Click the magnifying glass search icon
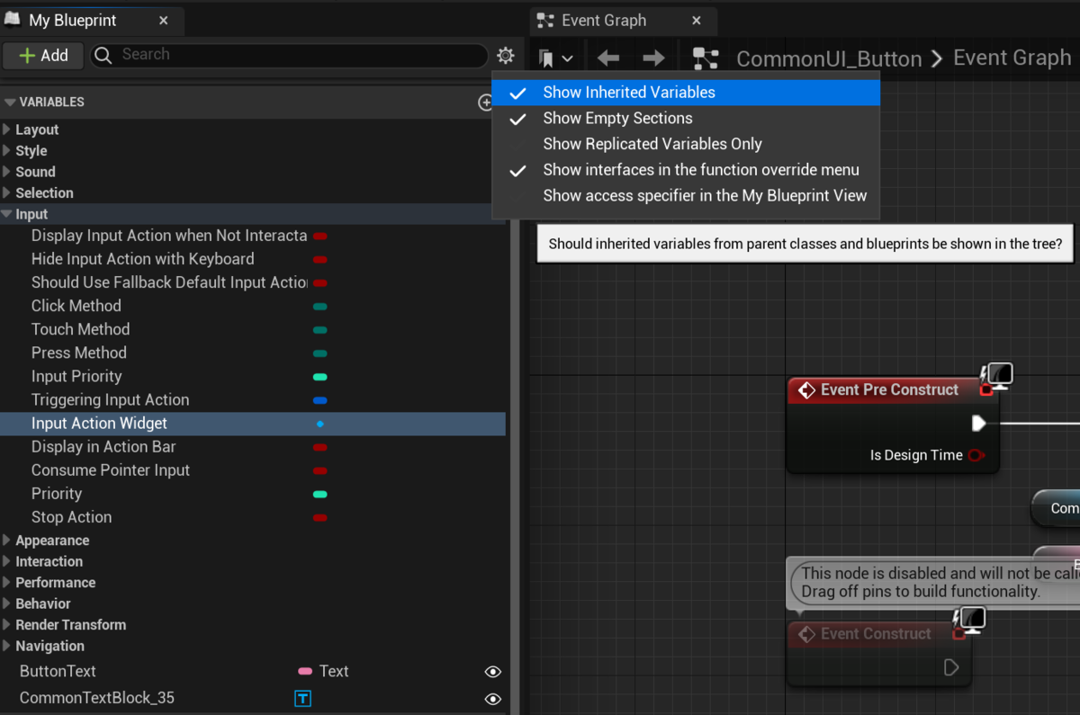This screenshot has width=1080, height=715. coord(103,54)
